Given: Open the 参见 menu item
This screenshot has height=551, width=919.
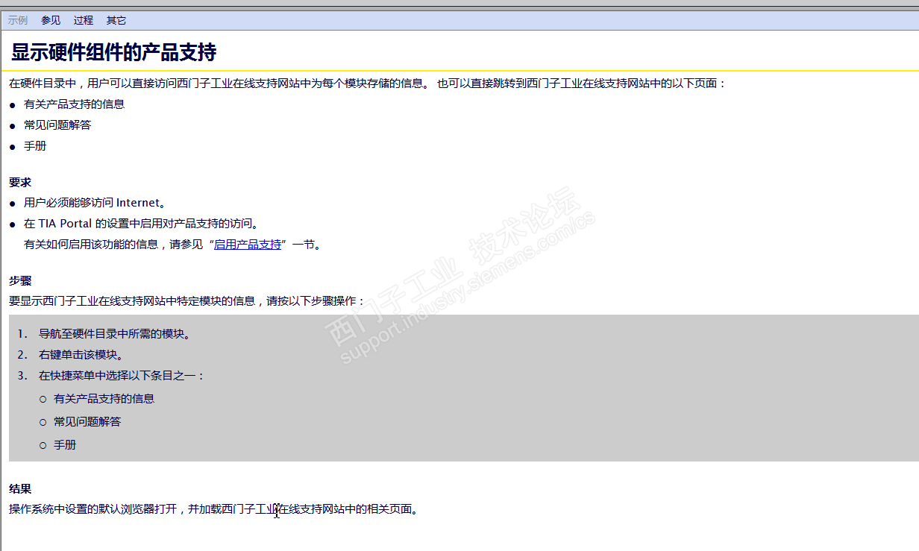Looking at the screenshot, I should click(x=51, y=21).
